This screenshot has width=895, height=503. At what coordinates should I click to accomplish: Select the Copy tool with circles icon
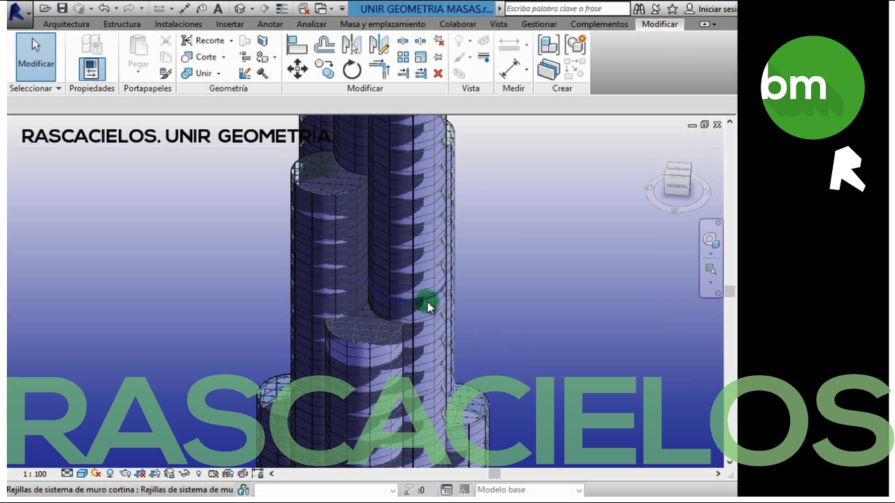click(324, 69)
